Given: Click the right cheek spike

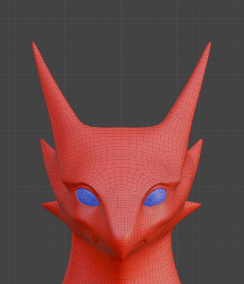Looking at the screenshot, I should (x=193, y=206).
